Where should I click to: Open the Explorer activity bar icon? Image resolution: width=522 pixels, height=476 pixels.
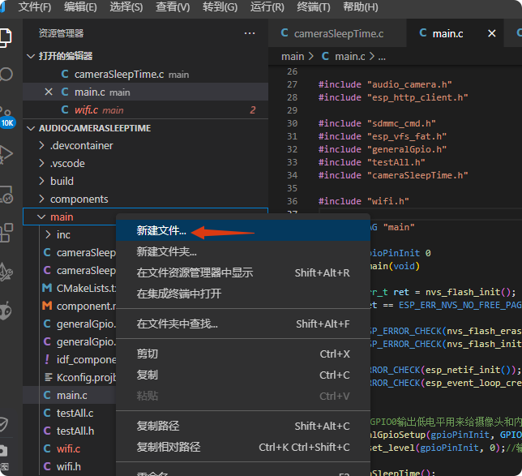click(6, 37)
